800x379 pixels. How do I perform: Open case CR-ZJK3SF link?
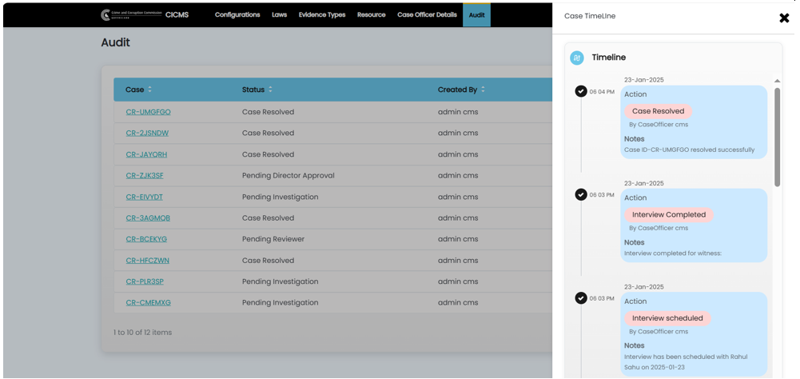145,175
